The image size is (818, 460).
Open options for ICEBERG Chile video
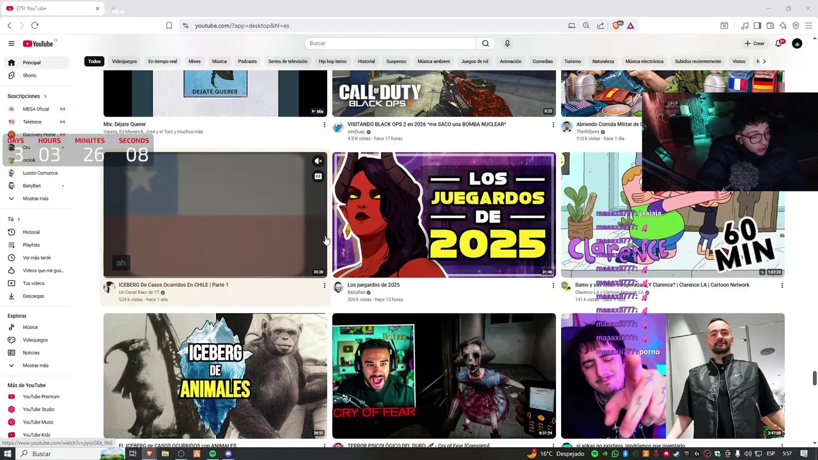(x=324, y=286)
